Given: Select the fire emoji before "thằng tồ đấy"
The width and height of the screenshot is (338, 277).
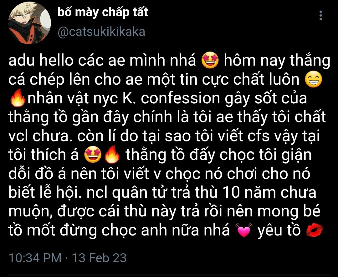Looking at the screenshot, I should point(112,154).
